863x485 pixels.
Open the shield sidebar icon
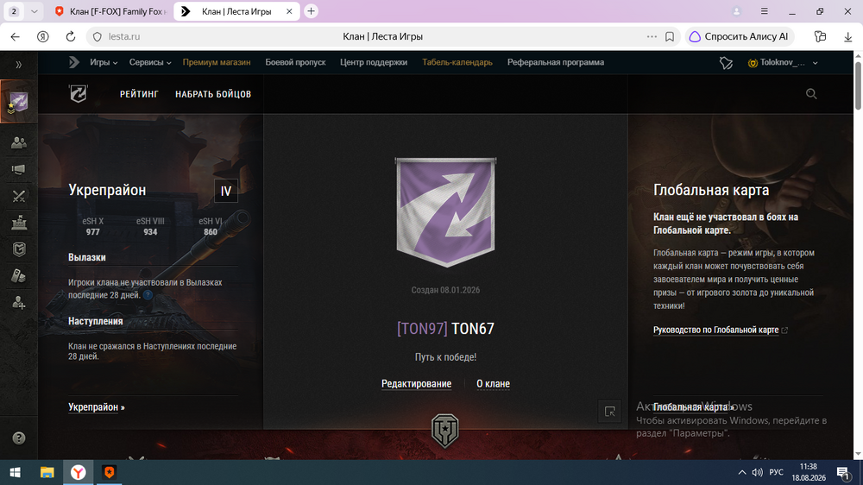click(x=19, y=249)
